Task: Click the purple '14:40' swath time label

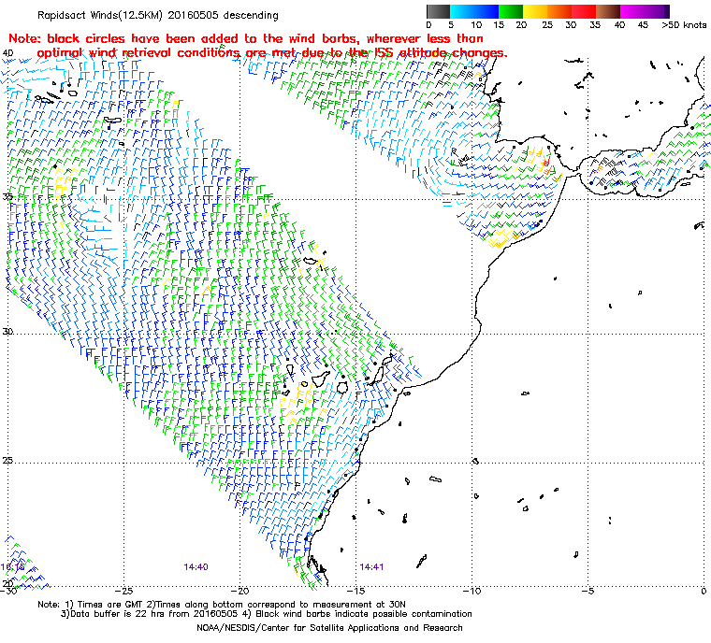Action: (196, 567)
